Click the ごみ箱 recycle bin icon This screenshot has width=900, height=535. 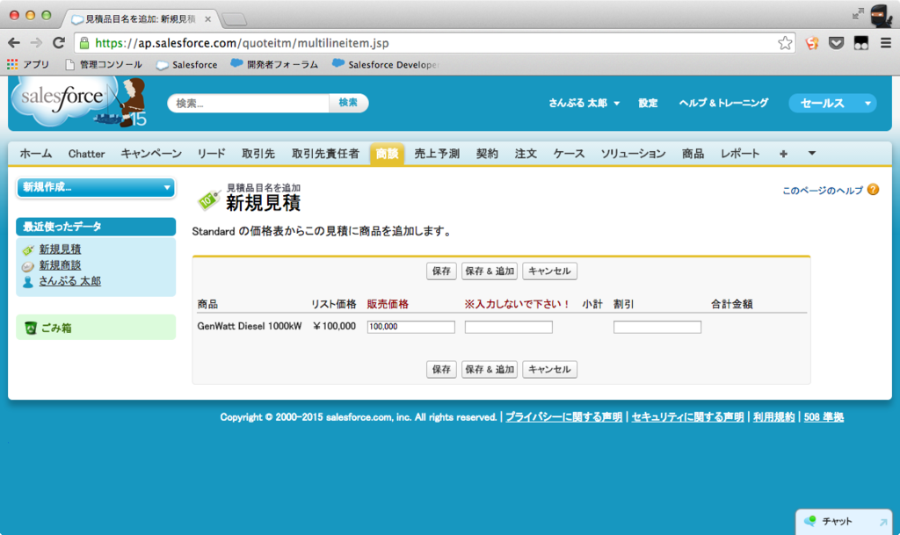[x=31, y=328]
